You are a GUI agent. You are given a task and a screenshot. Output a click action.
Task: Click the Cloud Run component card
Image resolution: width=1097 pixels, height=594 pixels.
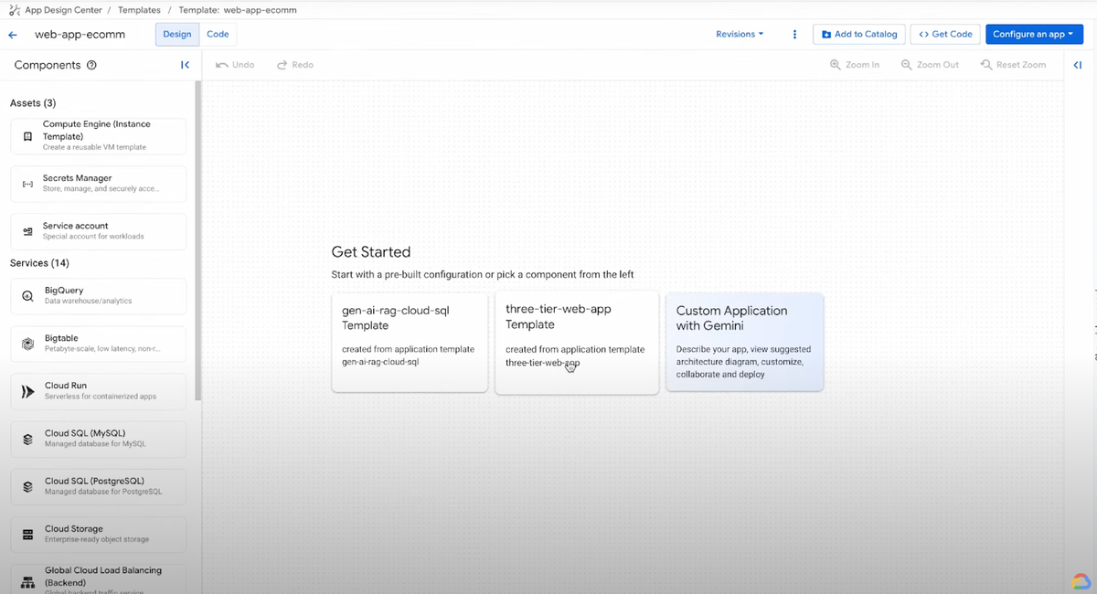click(x=98, y=391)
